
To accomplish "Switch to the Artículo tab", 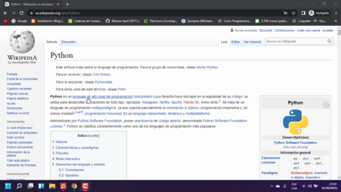I will (x=52, y=42).
